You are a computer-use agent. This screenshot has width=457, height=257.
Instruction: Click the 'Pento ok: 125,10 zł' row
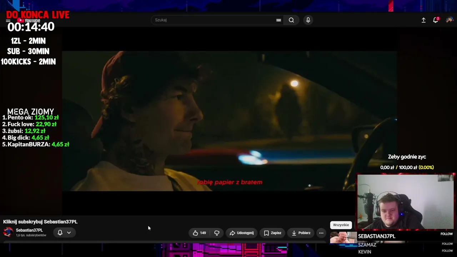pos(30,117)
